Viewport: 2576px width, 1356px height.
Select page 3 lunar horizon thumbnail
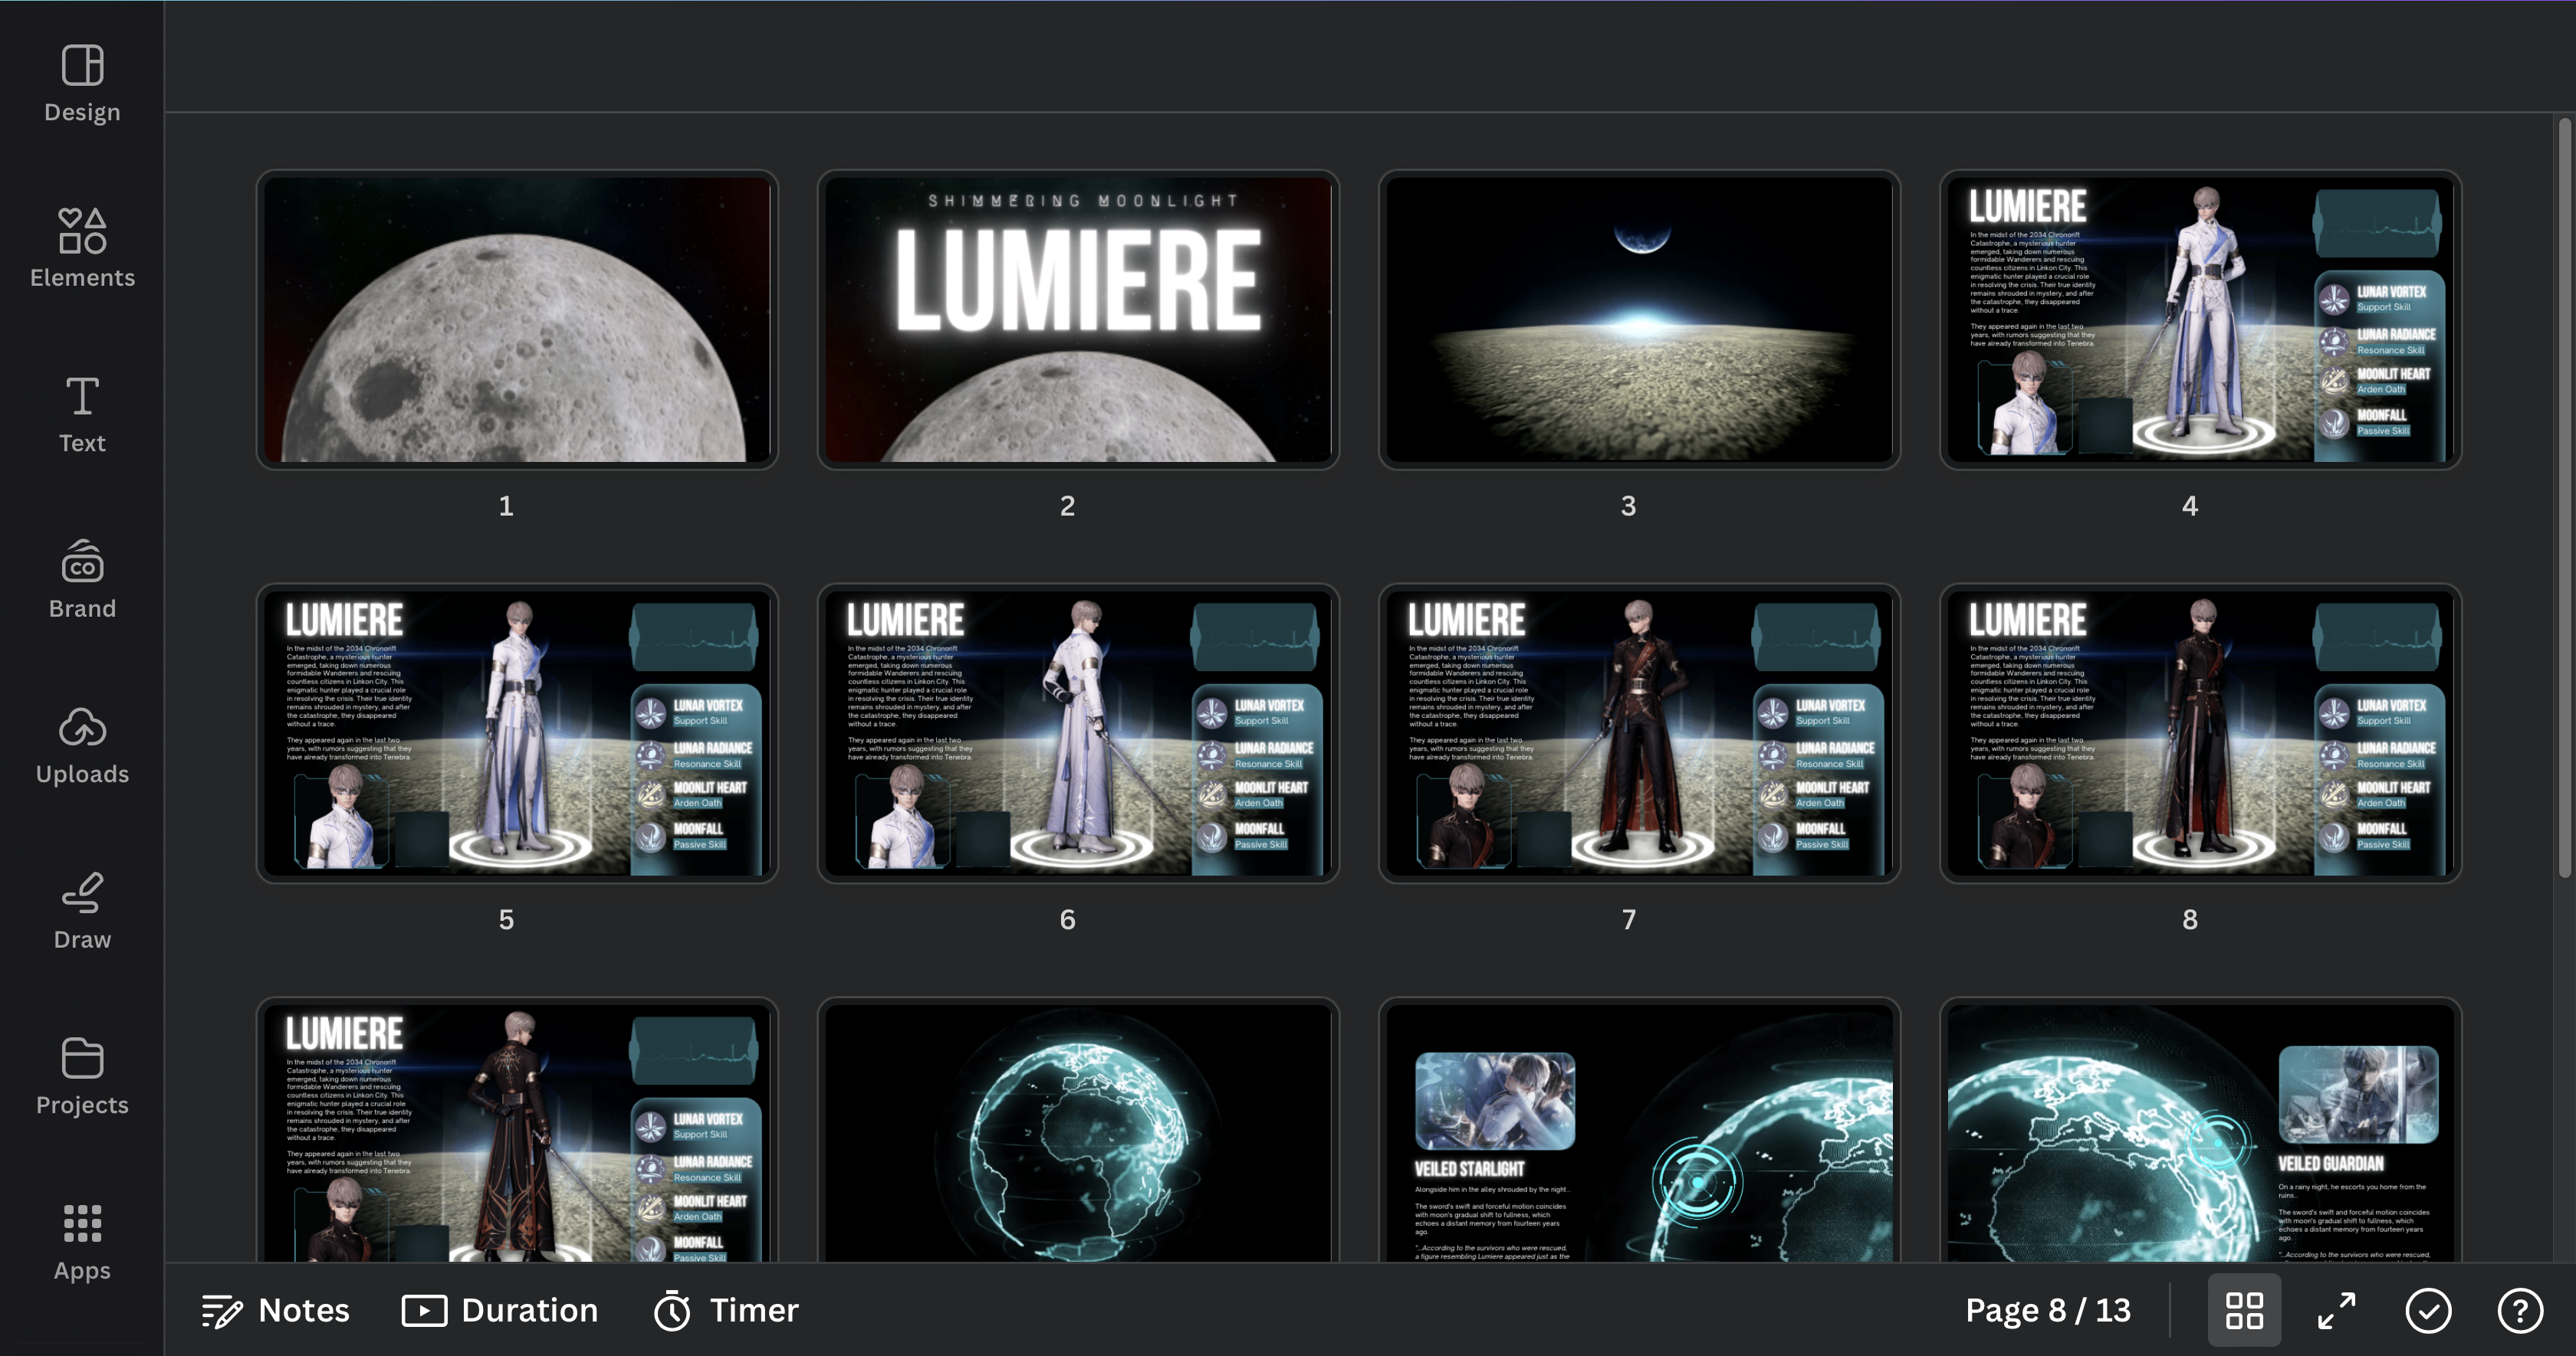1639,319
